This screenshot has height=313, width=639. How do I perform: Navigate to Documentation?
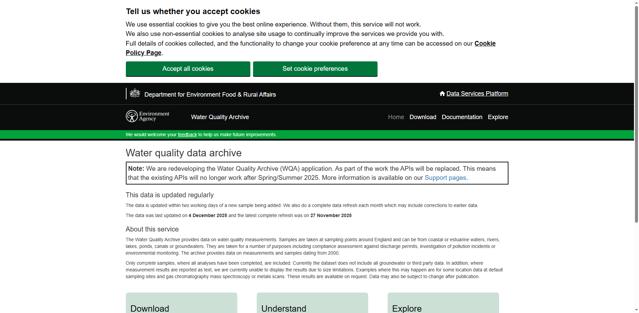pos(462,117)
